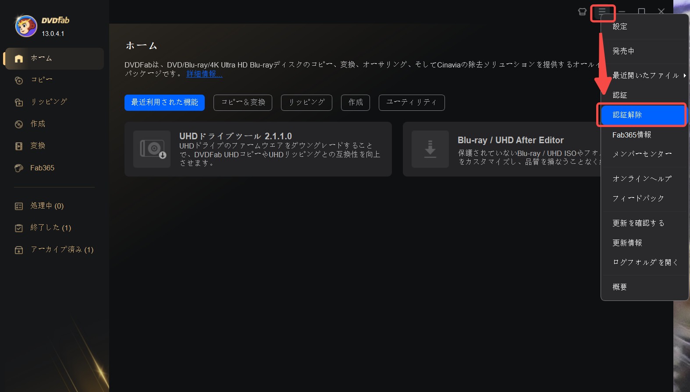Choose フィードバック from the menu
Image resolution: width=690 pixels, height=392 pixels.
click(644, 198)
